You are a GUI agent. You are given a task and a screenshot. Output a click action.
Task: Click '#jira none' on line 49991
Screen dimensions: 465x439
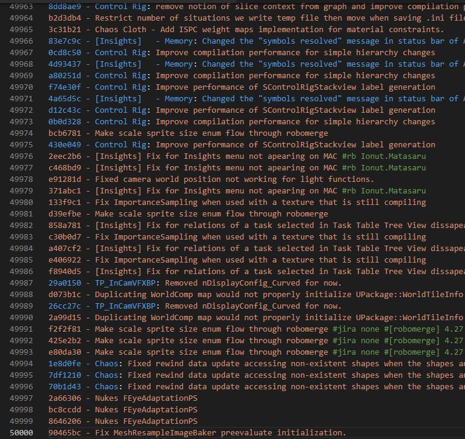pos(356,329)
